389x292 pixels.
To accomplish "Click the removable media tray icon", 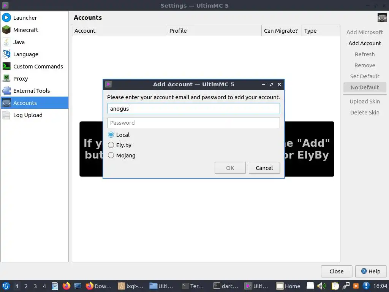I will tap(310, 286).
